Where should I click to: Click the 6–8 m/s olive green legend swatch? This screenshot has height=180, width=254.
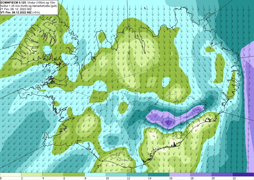click(x=74, y=175)
